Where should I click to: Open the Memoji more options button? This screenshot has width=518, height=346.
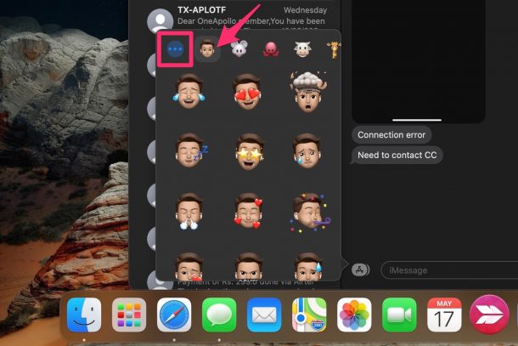click(175, 49)
